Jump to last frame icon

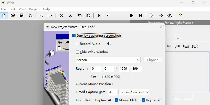tap(140, 16)
